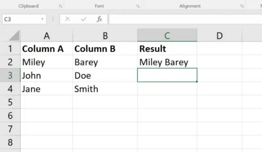This screenshot has width=262, height=152.
Task: Select row 8 header
Action: [10, 142]
